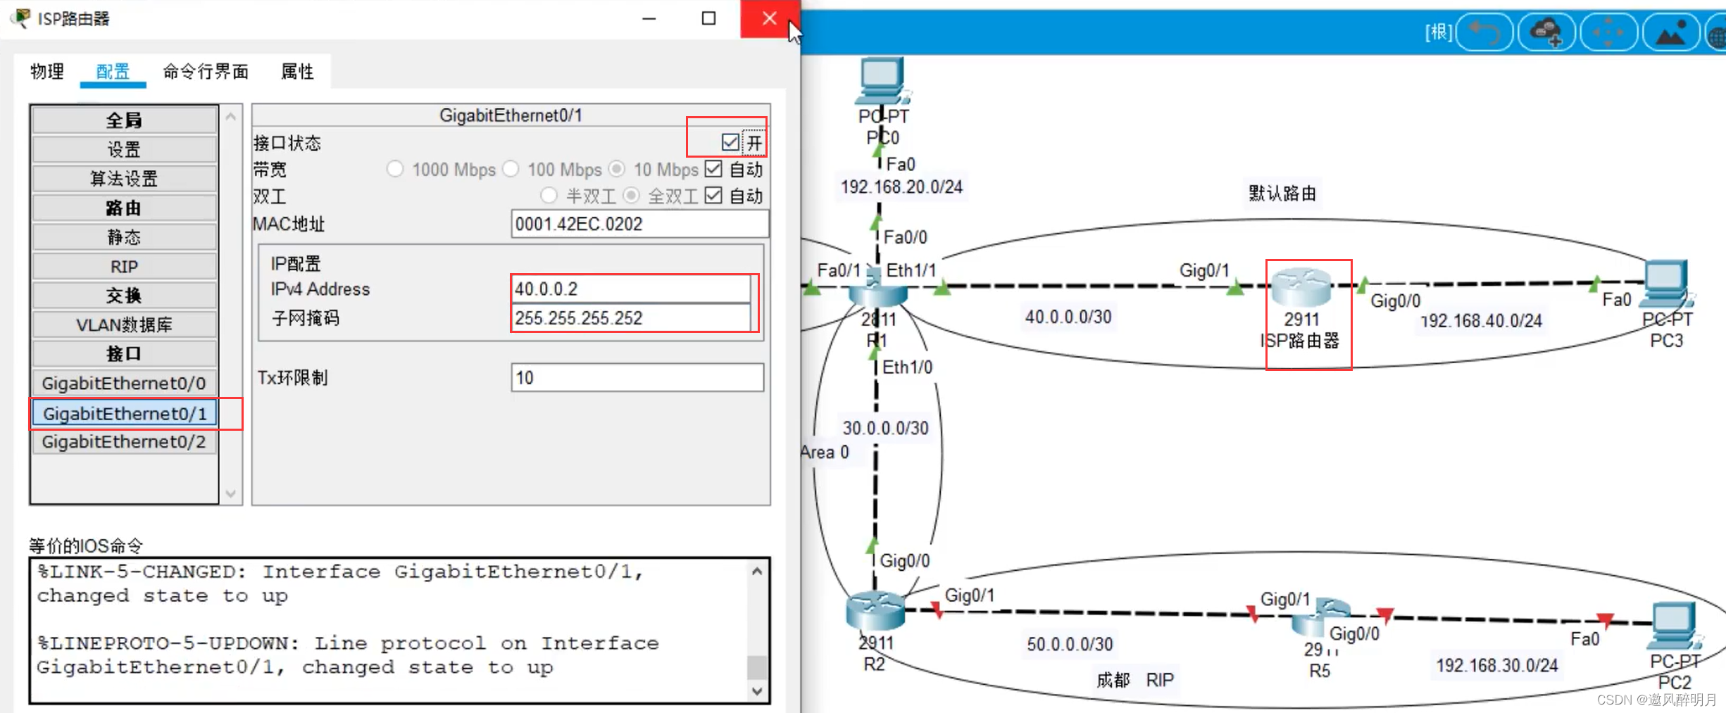This screenshot has width=1726, height=713.
Task: Click the 路由 section header
Action: click(124, 208)
